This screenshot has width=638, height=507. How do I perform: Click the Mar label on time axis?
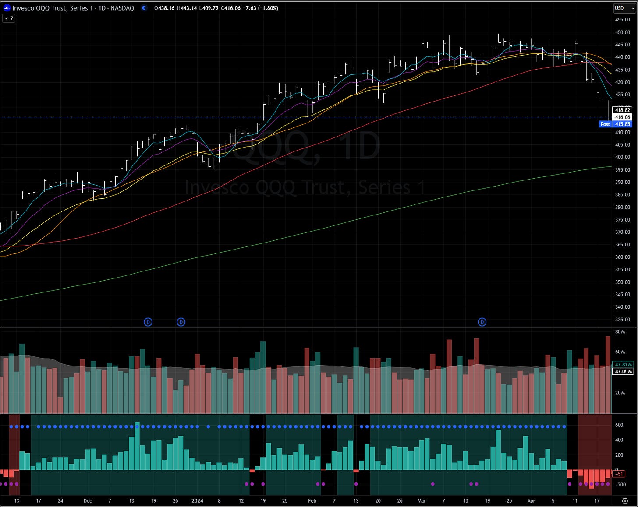click(422, 501)
